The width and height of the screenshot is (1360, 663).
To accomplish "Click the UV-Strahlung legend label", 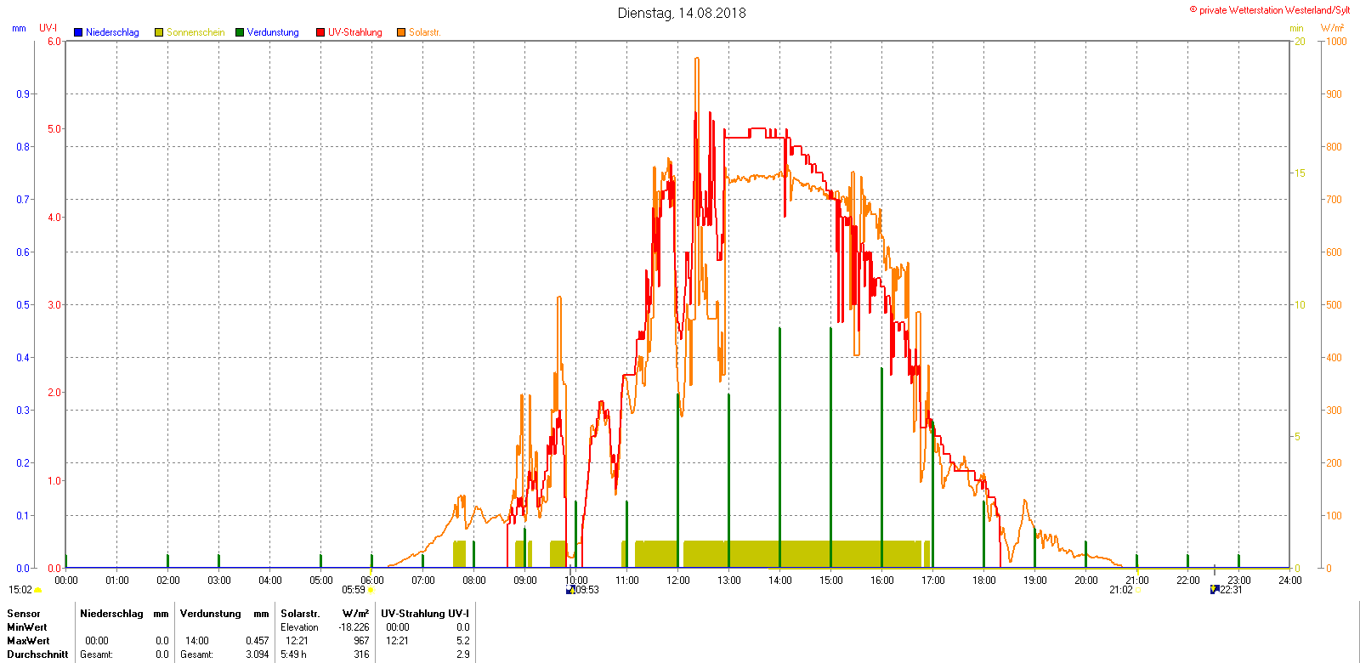I will (355, 32).
